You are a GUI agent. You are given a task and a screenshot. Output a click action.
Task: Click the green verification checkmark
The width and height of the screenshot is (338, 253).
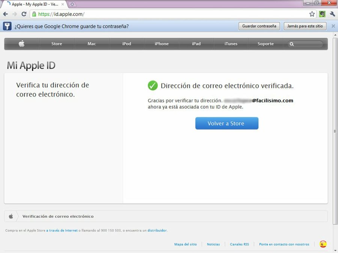[x=152, y=85]
